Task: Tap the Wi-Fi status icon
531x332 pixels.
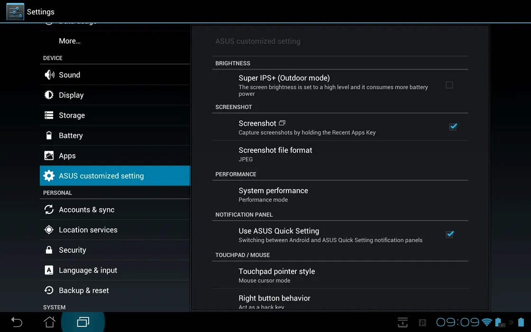Action: [x=486, y=322]
